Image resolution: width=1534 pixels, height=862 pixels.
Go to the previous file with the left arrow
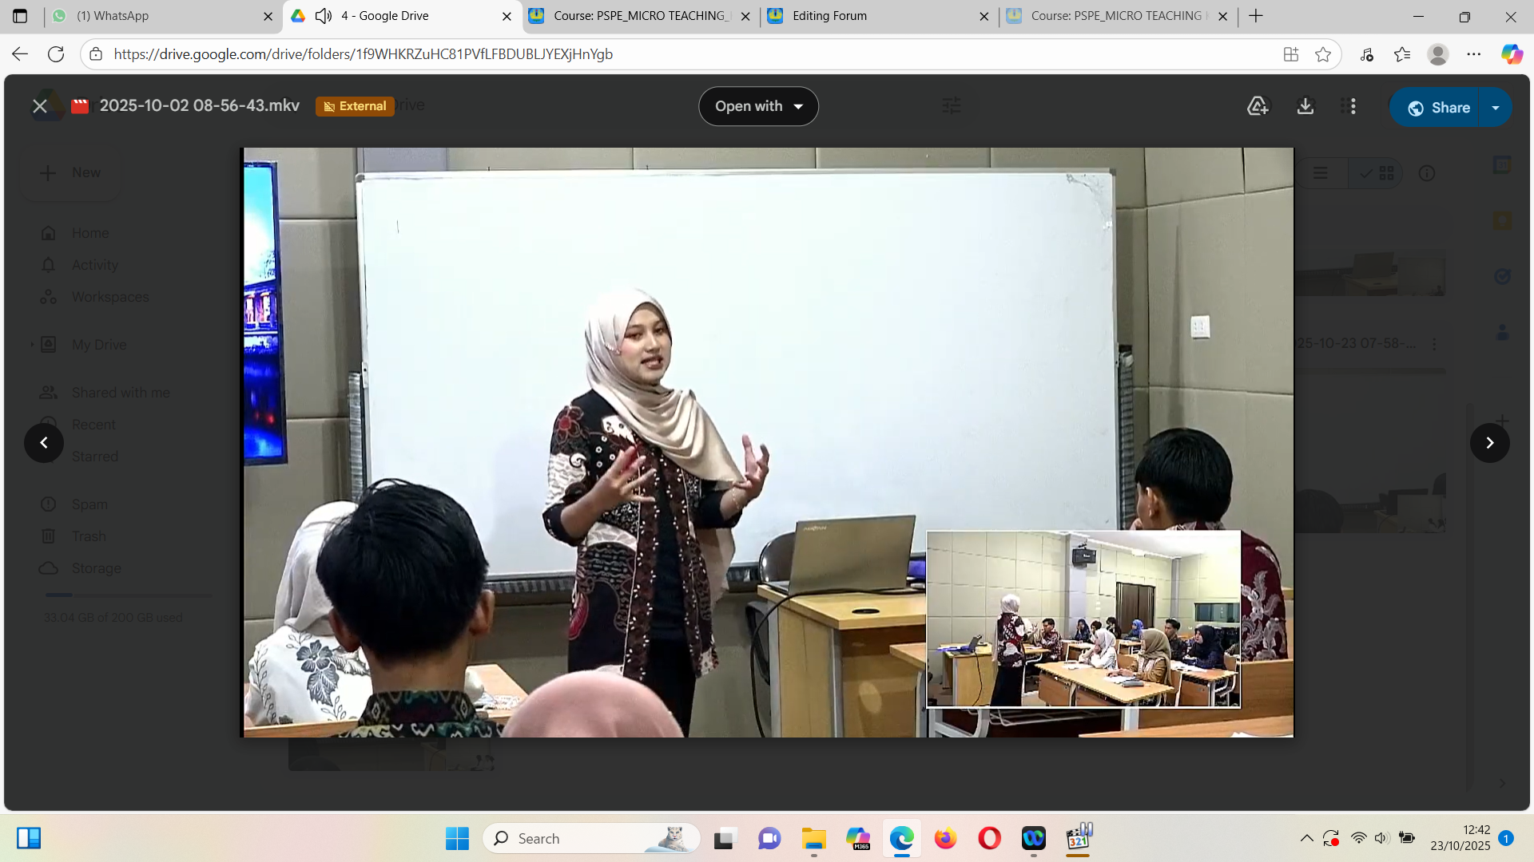[x=44, y=443]
